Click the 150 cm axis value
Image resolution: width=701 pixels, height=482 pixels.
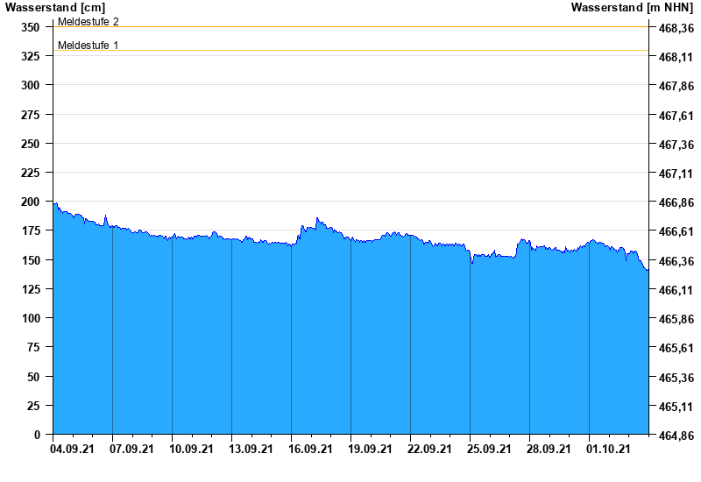pos(31,260)
